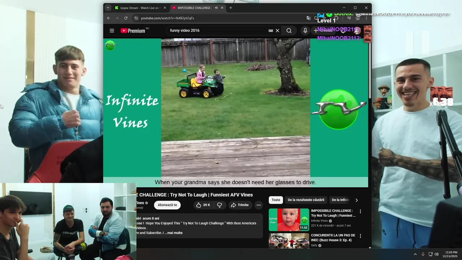Go forward with the browser forward arrow
This screenshot has width=462, height=260.
(x=117, y=18)
